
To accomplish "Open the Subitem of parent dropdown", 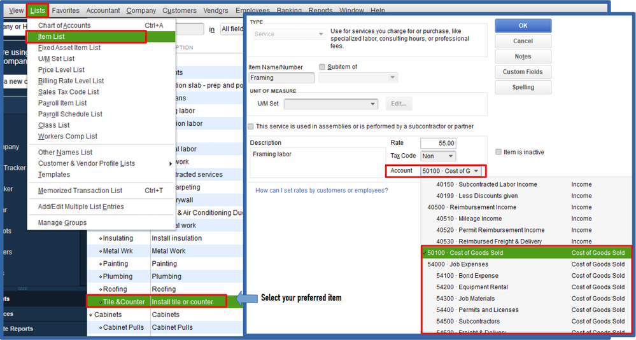I will point(358,78).
